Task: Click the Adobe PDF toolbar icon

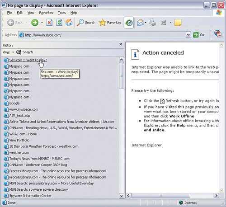Action: point(218,33)
